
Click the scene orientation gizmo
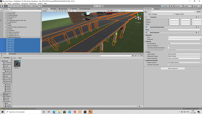(x=138, y=17)
